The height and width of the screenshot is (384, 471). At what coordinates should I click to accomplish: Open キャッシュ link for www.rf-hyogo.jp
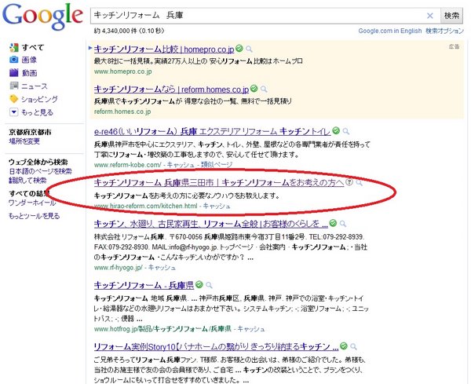pos(162,268)
